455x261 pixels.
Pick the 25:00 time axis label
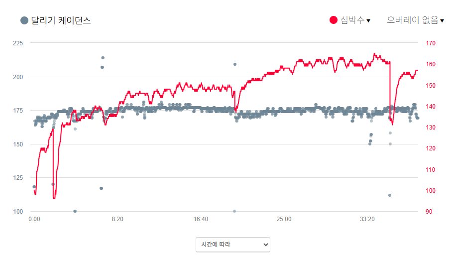coord(284,219)
